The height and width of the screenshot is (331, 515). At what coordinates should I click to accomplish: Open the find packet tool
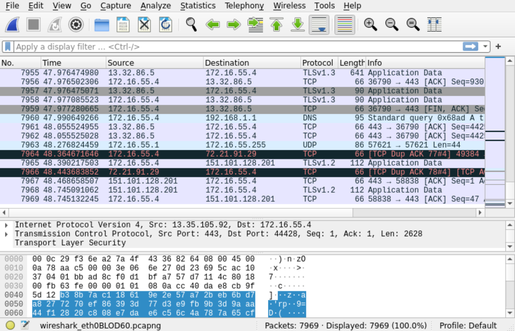[x=191, y=24]
